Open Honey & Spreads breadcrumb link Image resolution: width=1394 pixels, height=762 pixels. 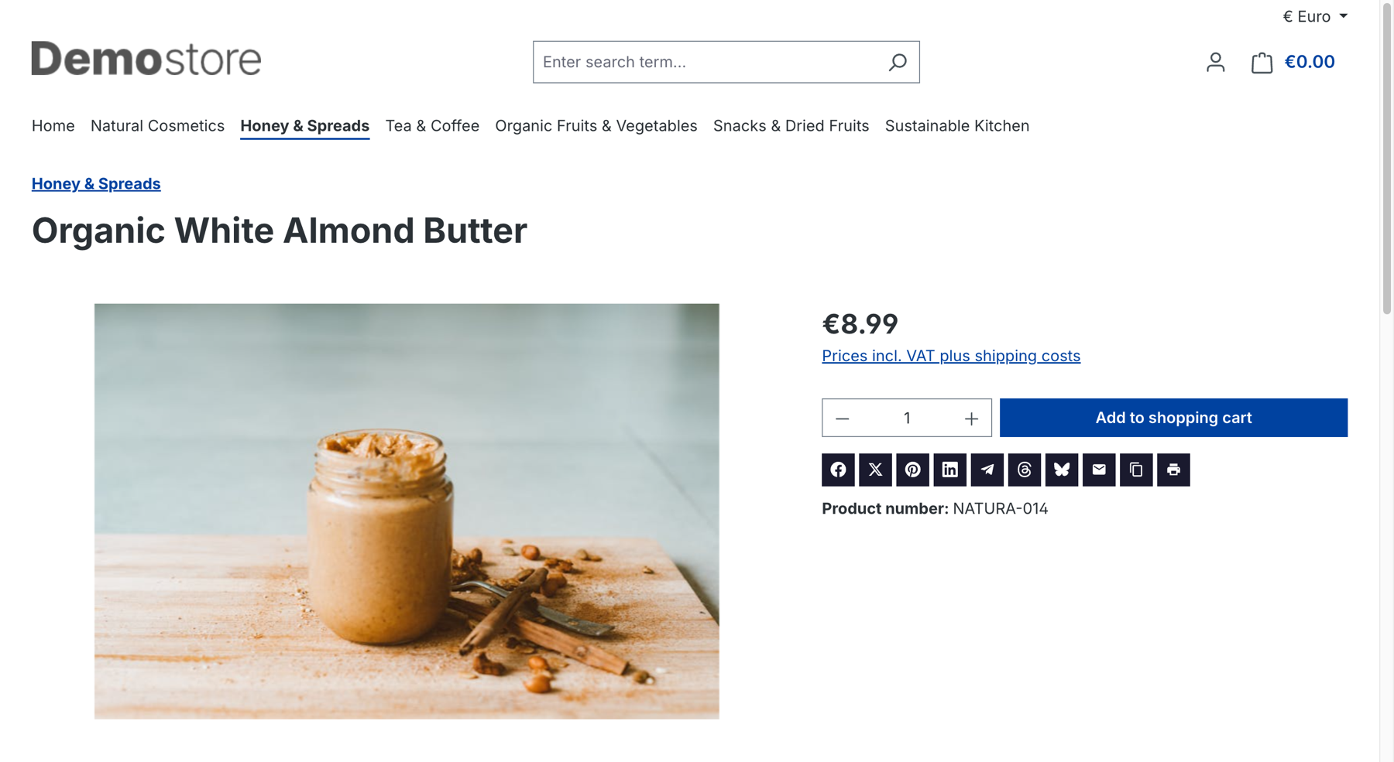(96, 183)
